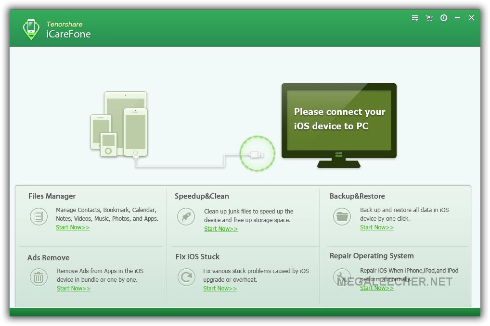Click the Backup&Restore folder icon
Image resolution: width=490 pixels, height=326 pixels.
342,217
